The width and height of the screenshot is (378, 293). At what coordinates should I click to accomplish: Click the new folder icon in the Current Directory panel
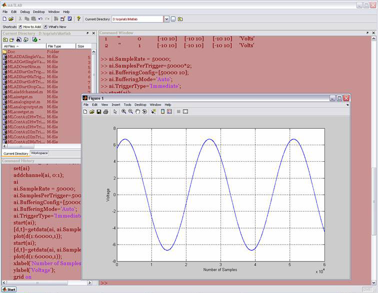[12, 39]
